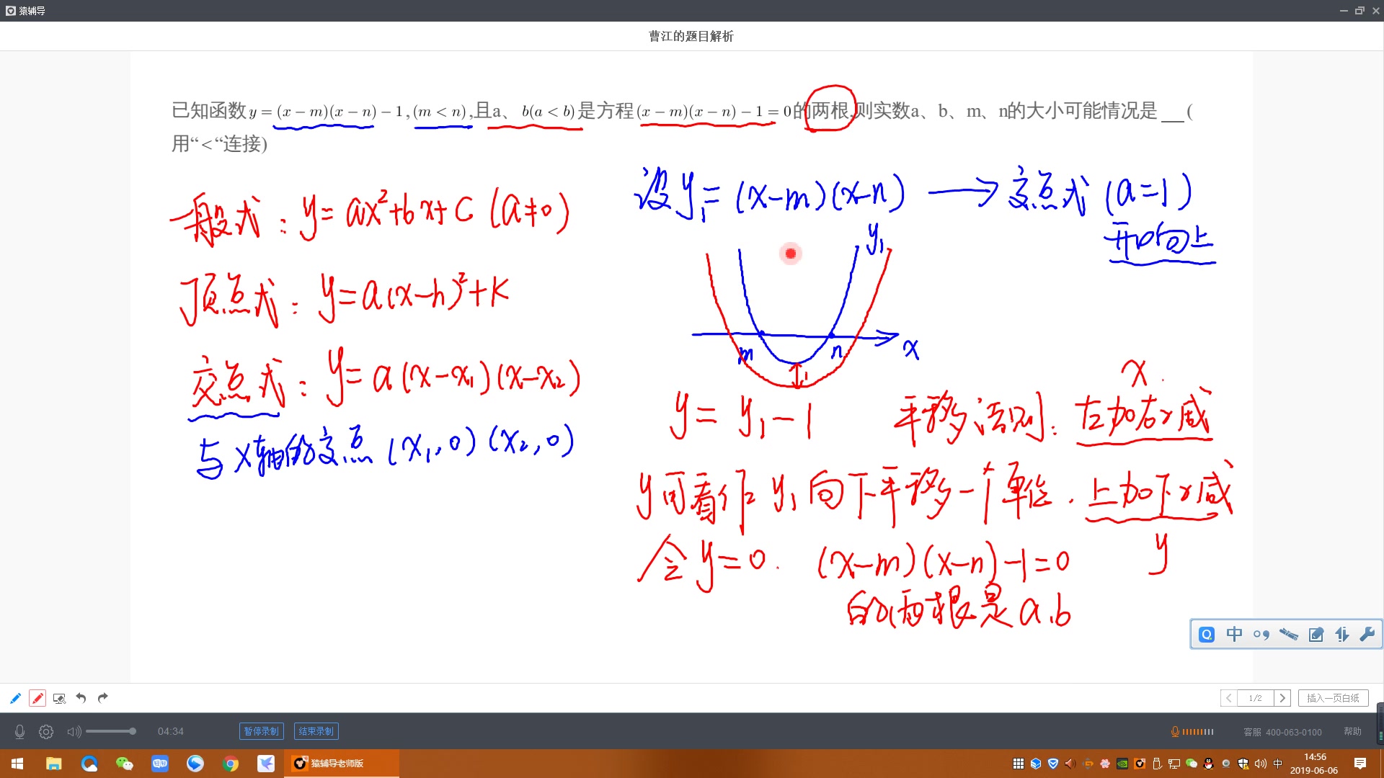
Task: Redo the last undone stroke
Action: pyautogui.click(x=102, y=698)
